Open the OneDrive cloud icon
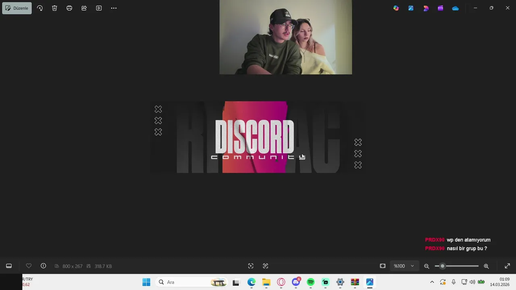 [456, 8]
